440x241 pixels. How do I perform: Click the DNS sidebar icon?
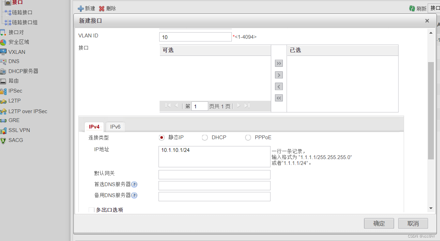coord(3,62)
